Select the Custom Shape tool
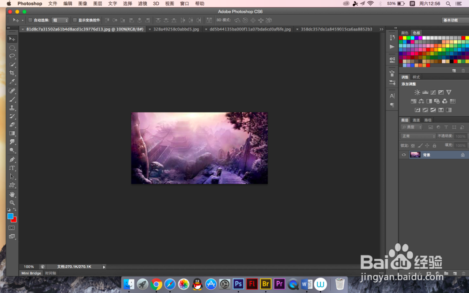Viewport: 469px width, 293px height. [x=12, y=185]
